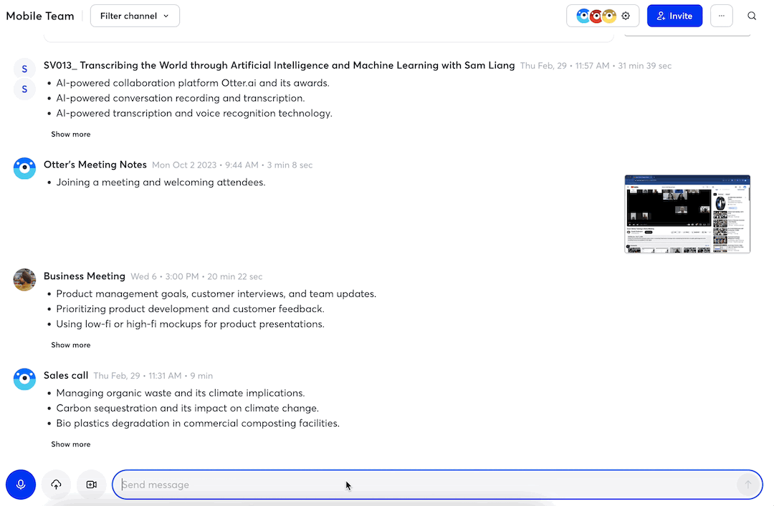
Task: Click 'AI-powered conversation recording and transcription.' bullet
Action: pos(181,98)
